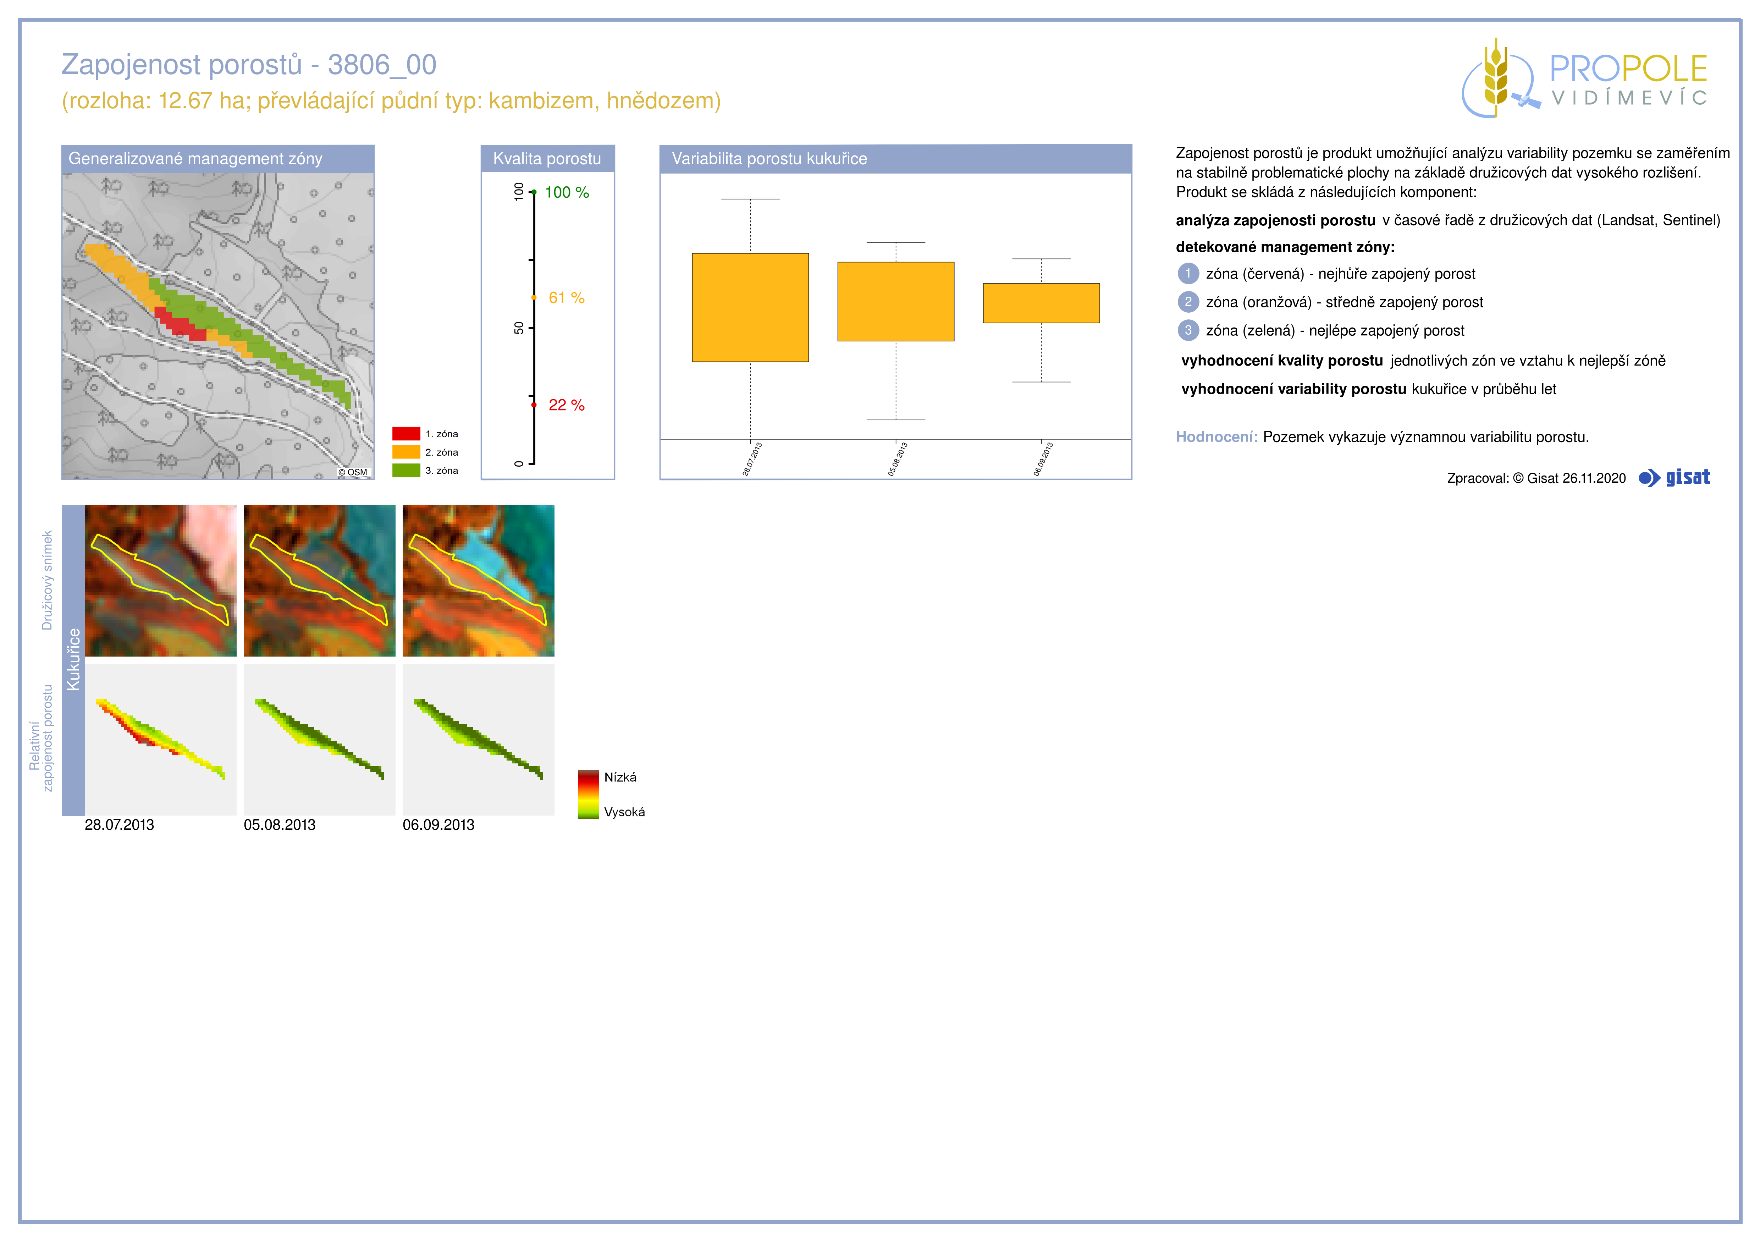Image resolution: width=1760 pixels, height=1245 pixels.
Task: Click 'detekované management zóny:' heading
Action: point(1286,247)
